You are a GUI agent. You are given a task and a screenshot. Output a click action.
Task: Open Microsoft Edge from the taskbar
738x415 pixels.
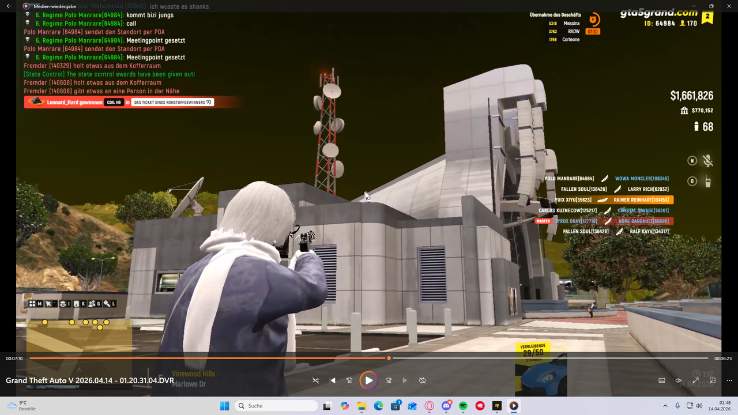(378, 406)
